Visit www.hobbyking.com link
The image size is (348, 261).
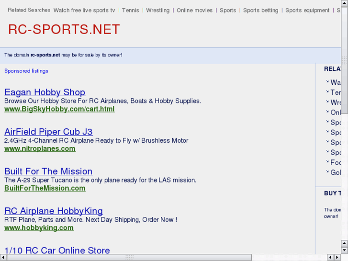pyautogui.click(x=39, y=227)
